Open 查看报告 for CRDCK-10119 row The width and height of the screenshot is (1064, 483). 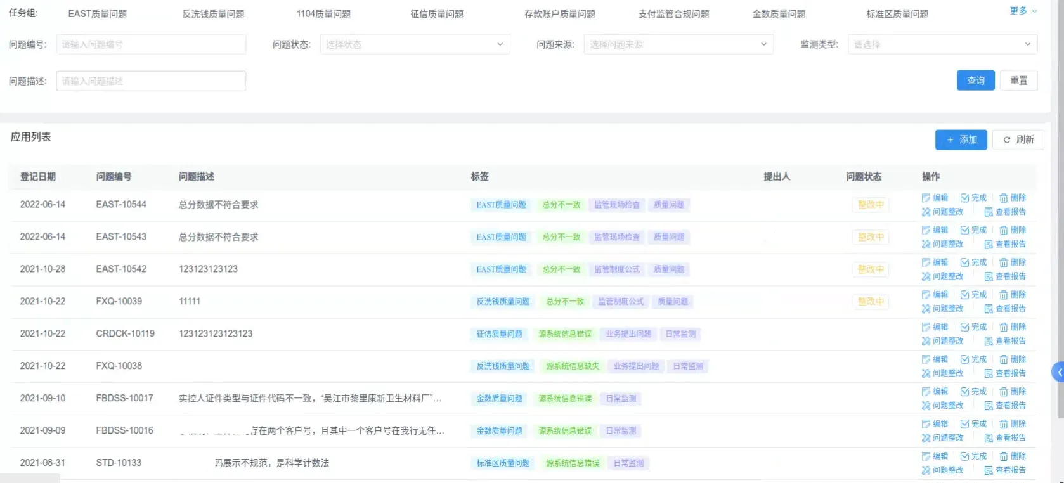pos(1005,341)
